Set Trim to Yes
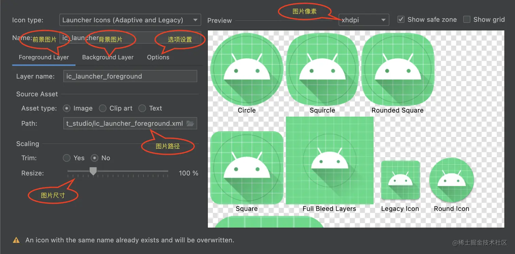 coord(66,158)
